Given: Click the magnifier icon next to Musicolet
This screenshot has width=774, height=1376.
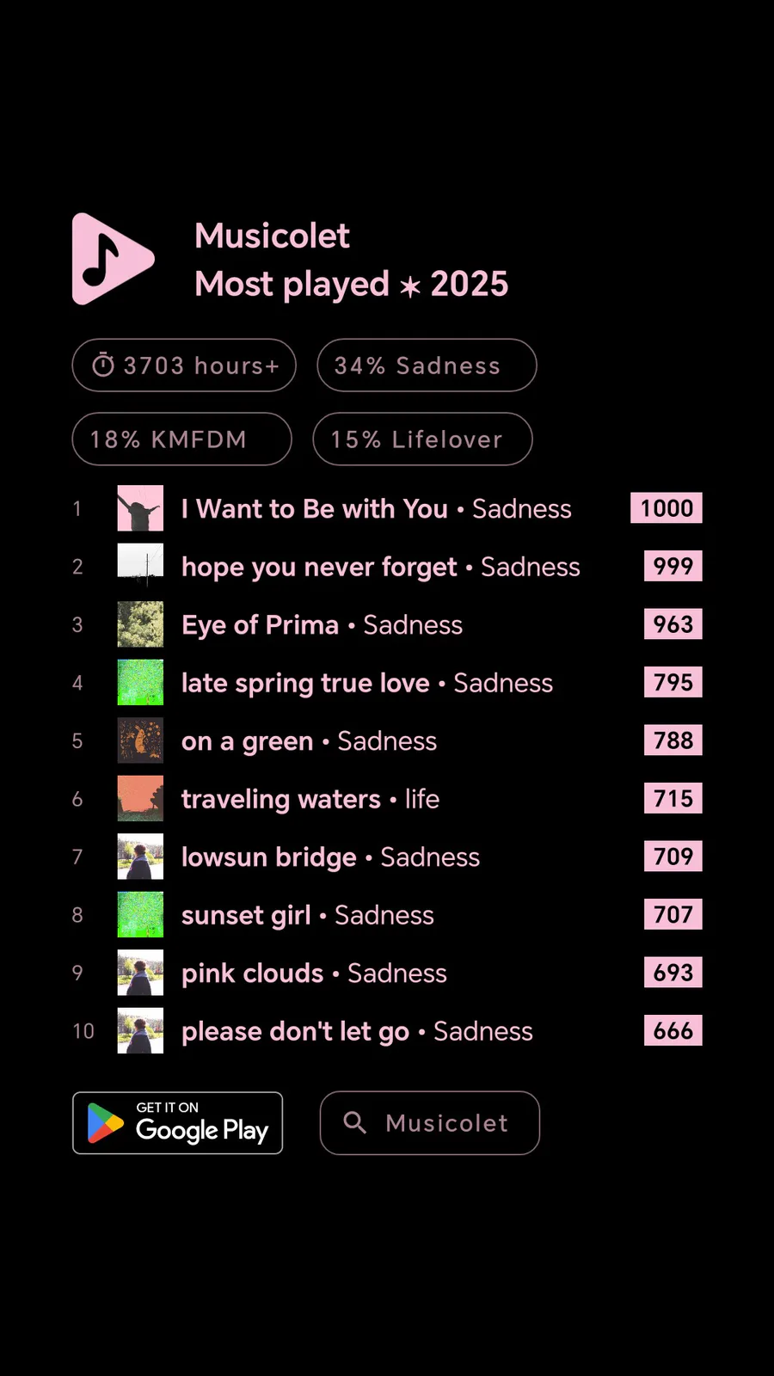Looking at the screenshot, I should (x=354, y=1122).
